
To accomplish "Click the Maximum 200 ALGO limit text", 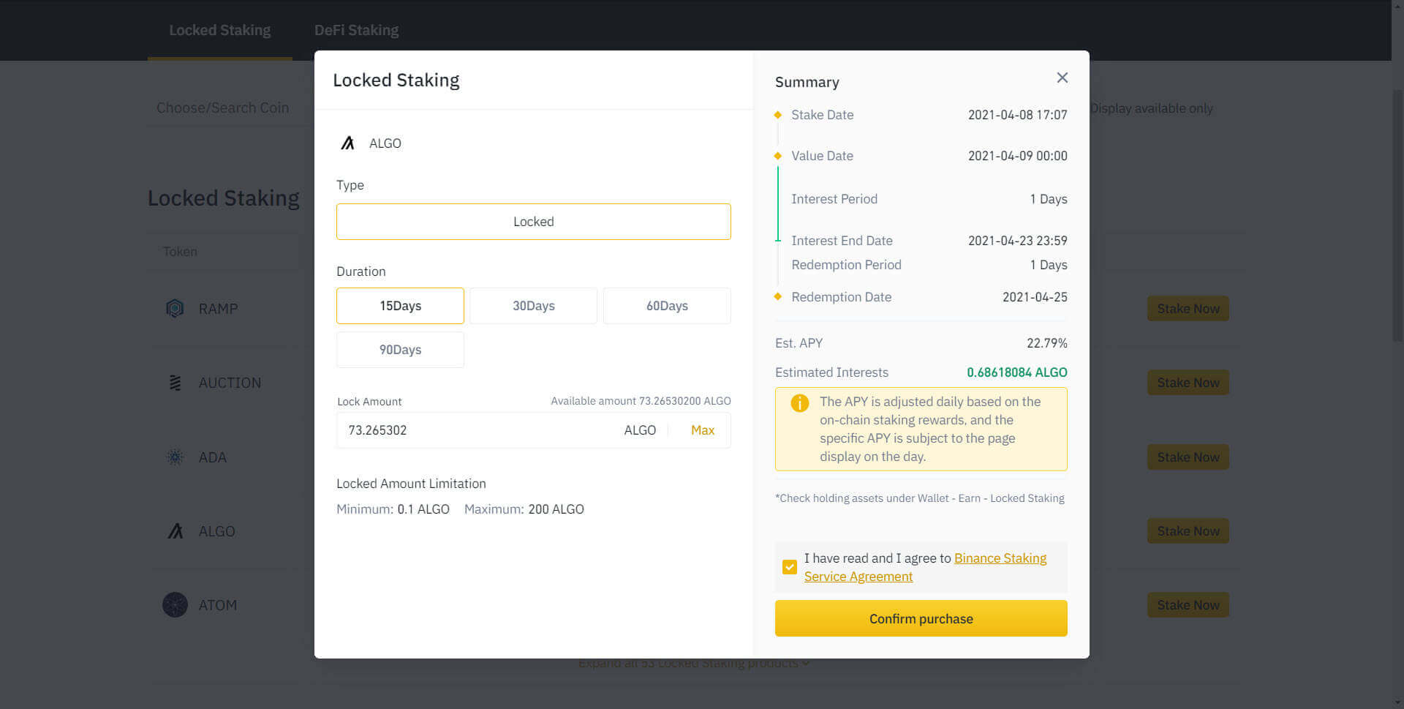I will coord(524,509).
